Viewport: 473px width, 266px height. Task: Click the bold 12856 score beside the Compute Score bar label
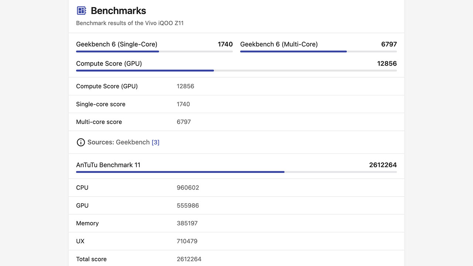(387, 64)
